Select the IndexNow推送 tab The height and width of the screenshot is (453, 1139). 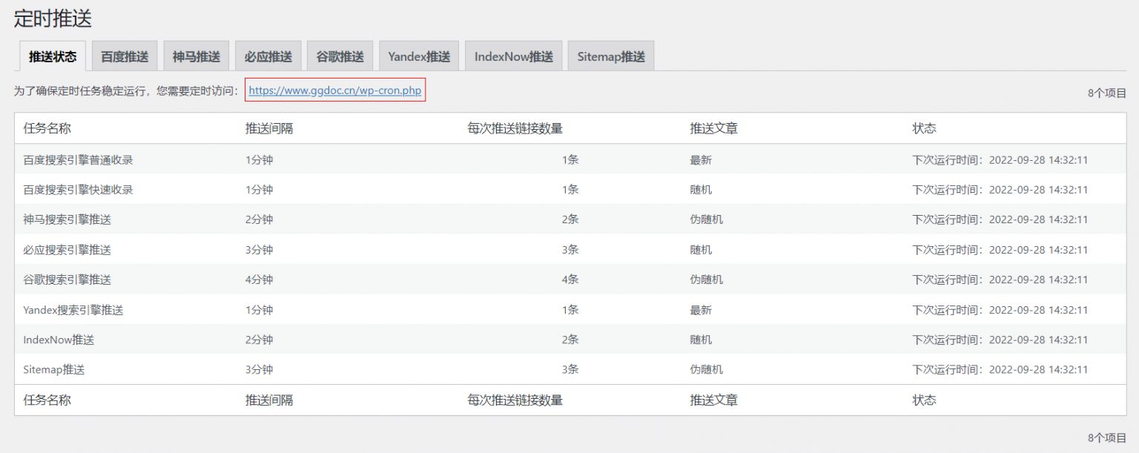514,56
